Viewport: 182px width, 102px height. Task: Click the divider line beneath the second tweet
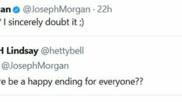pos(91,95)
